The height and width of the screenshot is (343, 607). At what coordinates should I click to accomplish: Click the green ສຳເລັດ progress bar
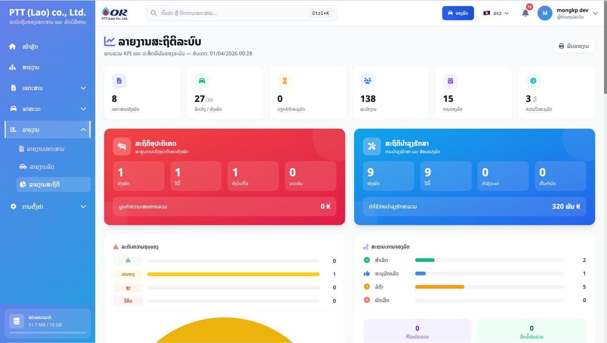(x=424, y=260)
